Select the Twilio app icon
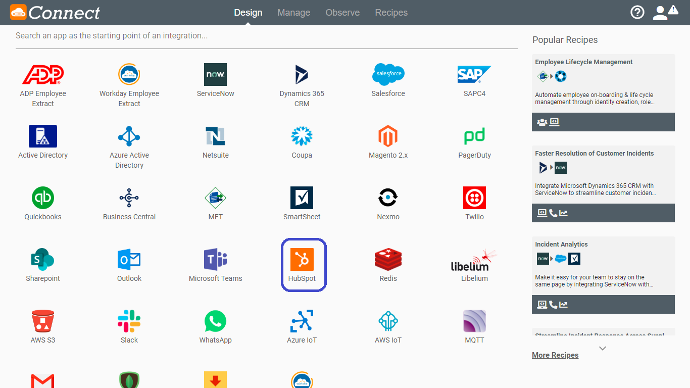This screenshot has height=388, width=690. point(474,198)
